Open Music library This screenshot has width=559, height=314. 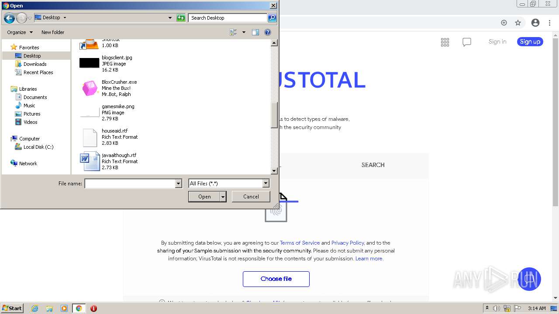coord(29,106)
